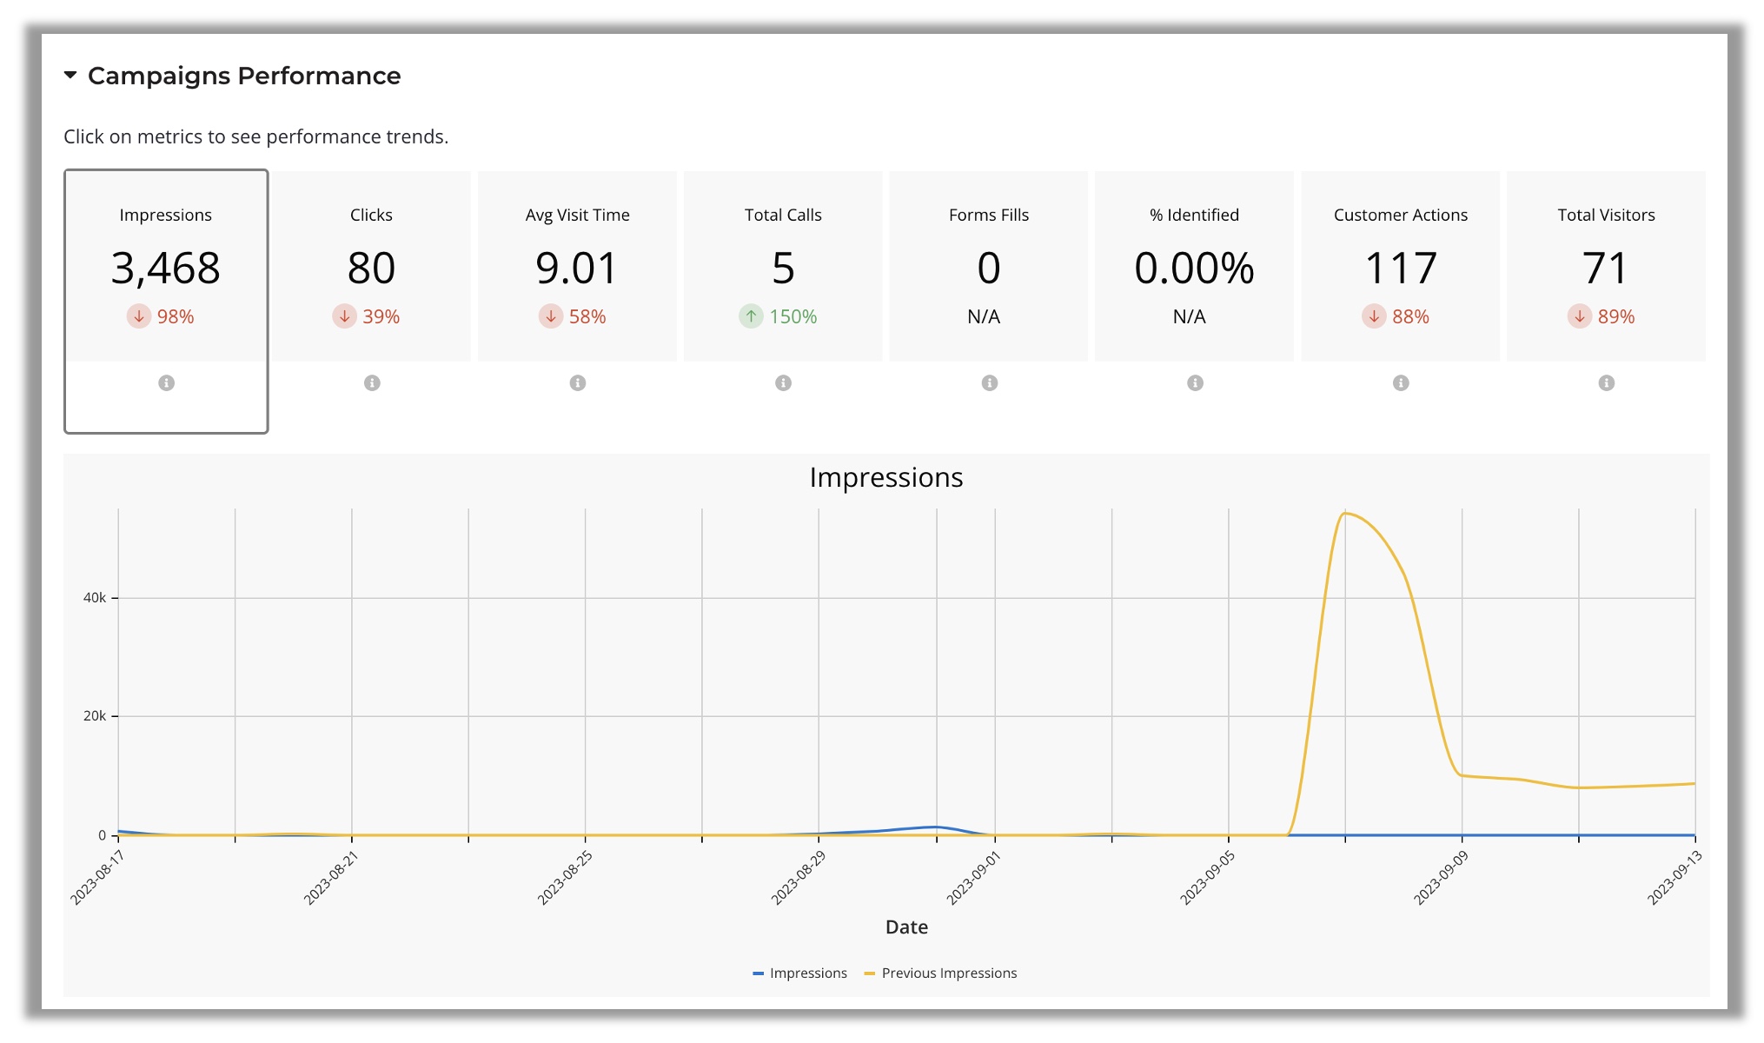
Task: Toggle the Impressions series in the chart legend
Action: pos(800,973)
